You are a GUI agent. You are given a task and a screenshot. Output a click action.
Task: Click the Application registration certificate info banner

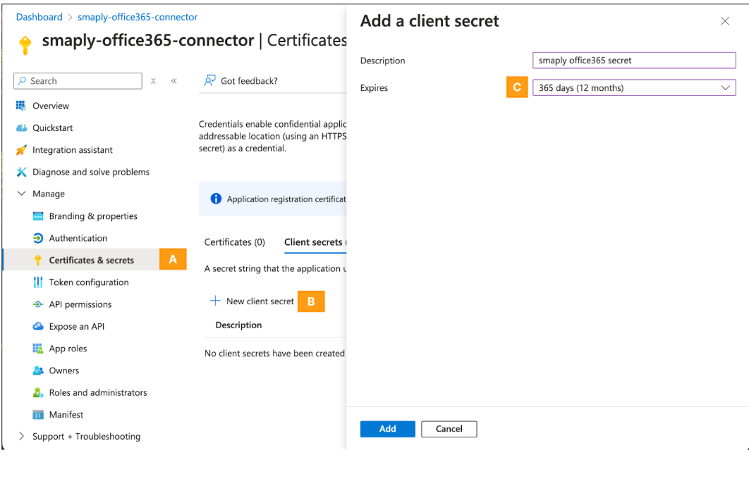273,199
